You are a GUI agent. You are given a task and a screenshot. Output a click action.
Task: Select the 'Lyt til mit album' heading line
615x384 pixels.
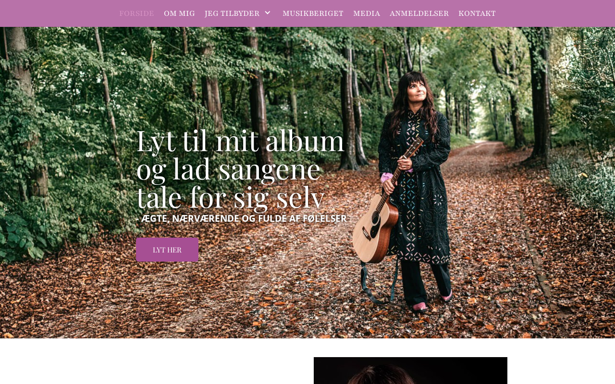(x=240, y=141)
